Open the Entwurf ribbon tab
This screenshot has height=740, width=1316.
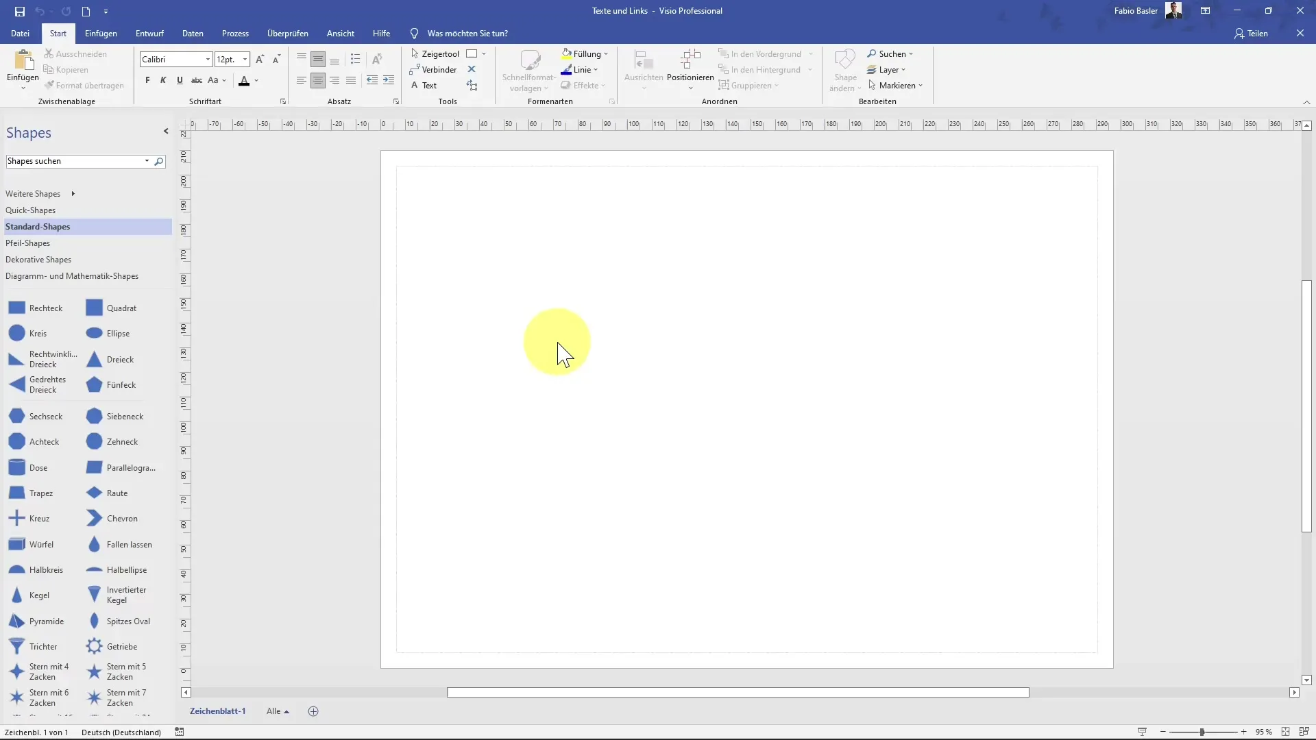coord(149,34)
